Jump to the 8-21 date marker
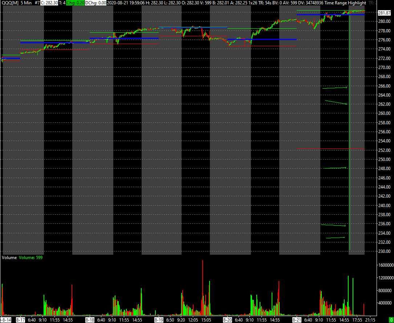 click(x=297, y=320)
